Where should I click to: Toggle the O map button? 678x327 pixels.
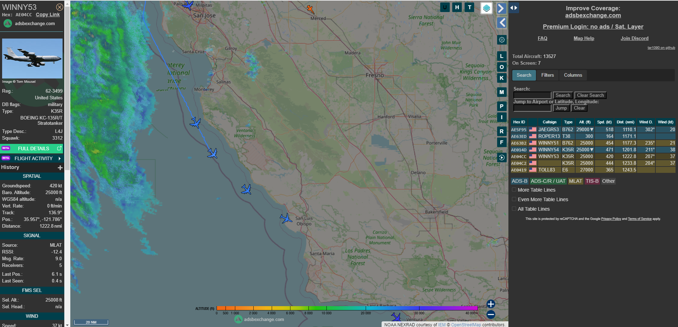point(502,67)
